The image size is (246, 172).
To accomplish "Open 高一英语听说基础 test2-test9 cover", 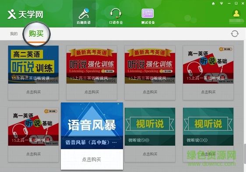I will (x=33, y=126).
